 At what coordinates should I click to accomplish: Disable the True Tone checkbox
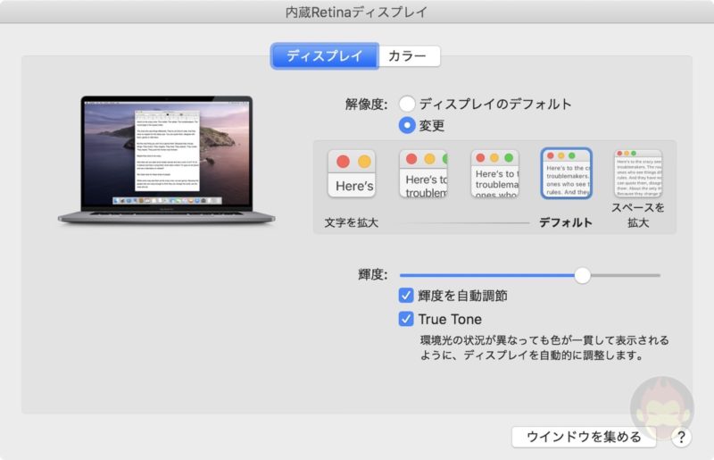point(406,319)
